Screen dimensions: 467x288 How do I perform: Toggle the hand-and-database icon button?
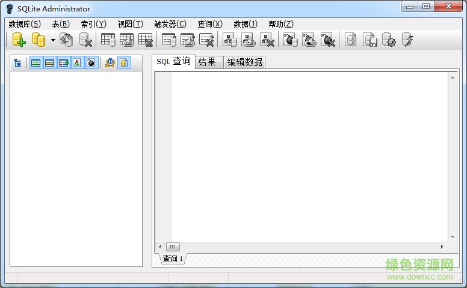110,63
